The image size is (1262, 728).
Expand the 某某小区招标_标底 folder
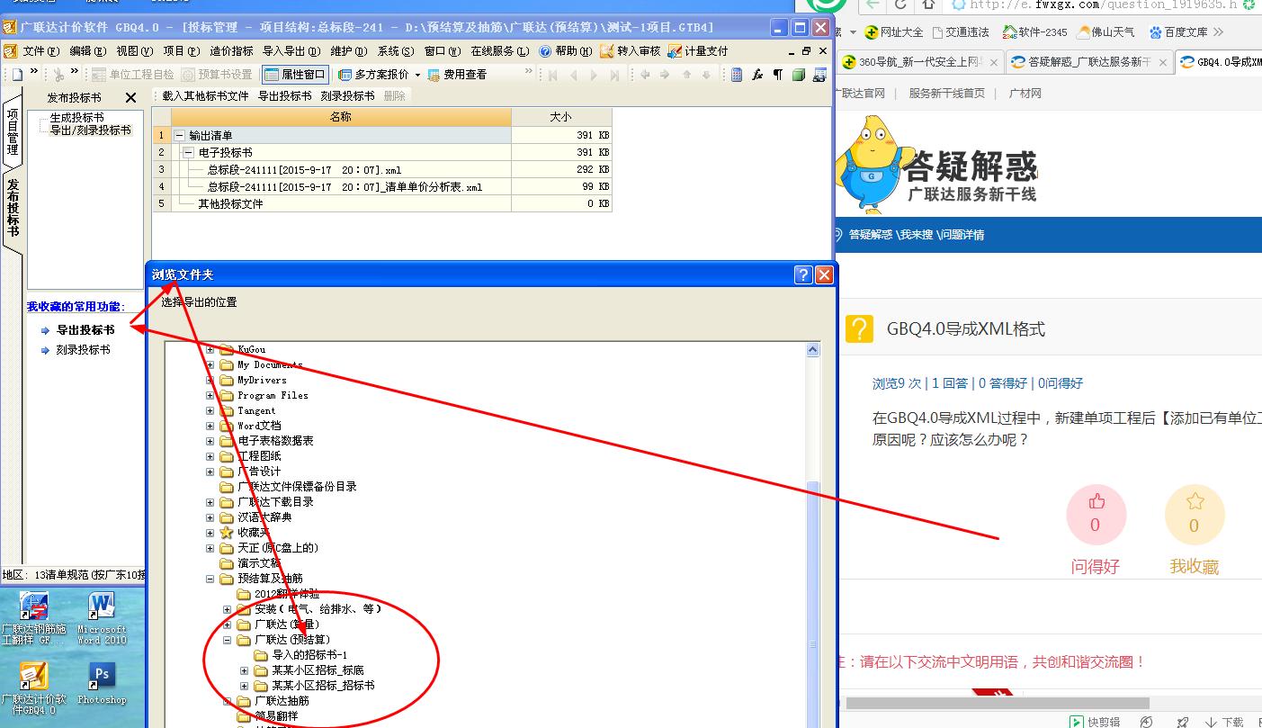[245, 670]
